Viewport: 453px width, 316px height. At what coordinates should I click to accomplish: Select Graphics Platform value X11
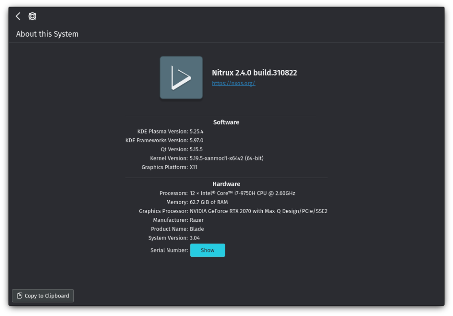tap(193, 168)
